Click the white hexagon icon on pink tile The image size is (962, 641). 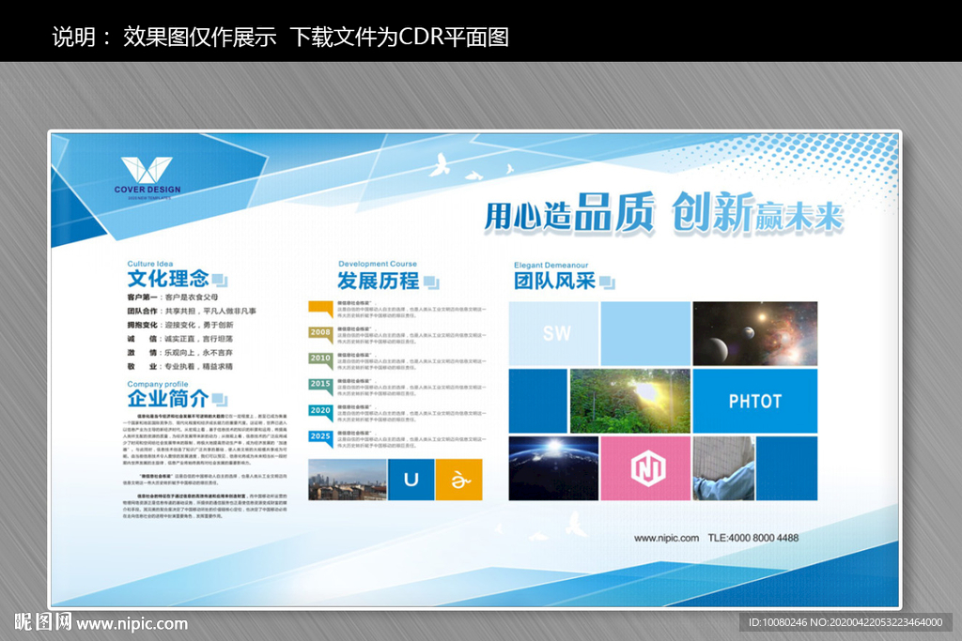pos(646,468)
